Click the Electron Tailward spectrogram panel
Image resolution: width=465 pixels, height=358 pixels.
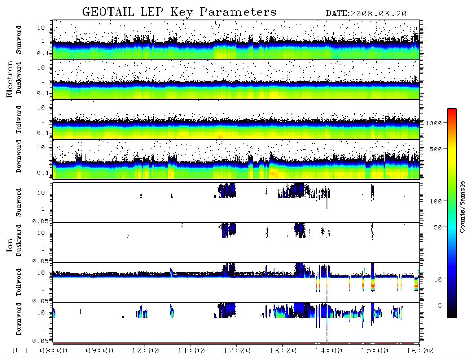pyautogui.click(x=236, y=120)
